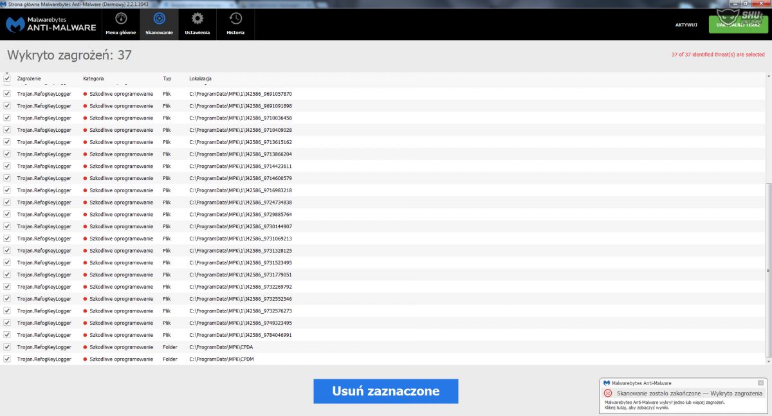
Task: Switch to the Skanowanie tab
Action: pos(159,24)
